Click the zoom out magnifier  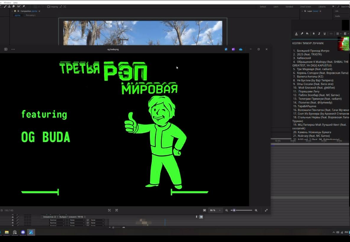click(227, 210)
